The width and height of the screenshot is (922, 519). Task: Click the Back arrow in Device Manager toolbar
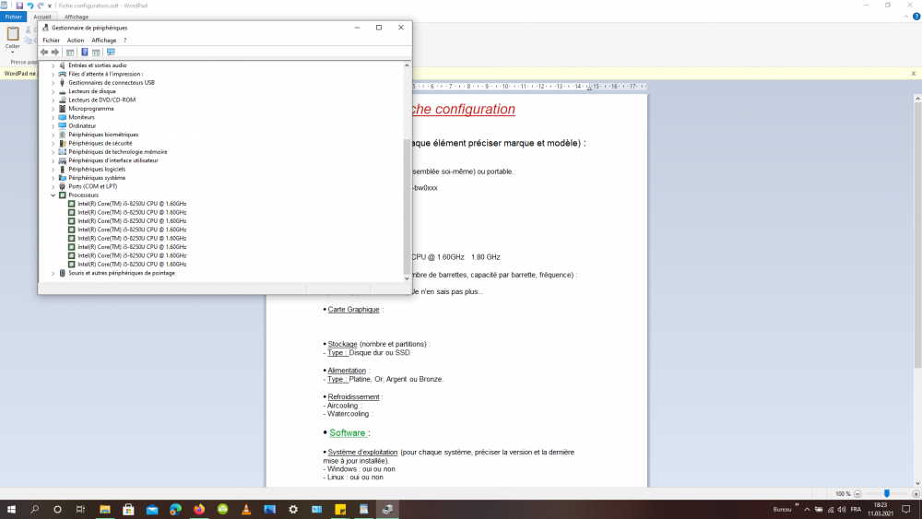44,53
